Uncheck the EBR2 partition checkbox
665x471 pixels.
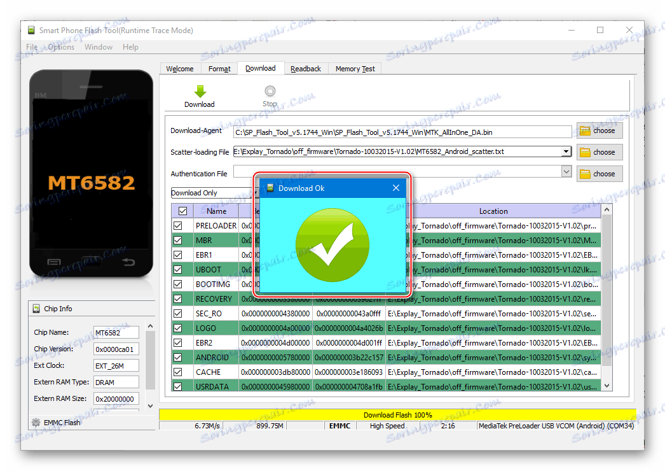[x=178, y=342]
